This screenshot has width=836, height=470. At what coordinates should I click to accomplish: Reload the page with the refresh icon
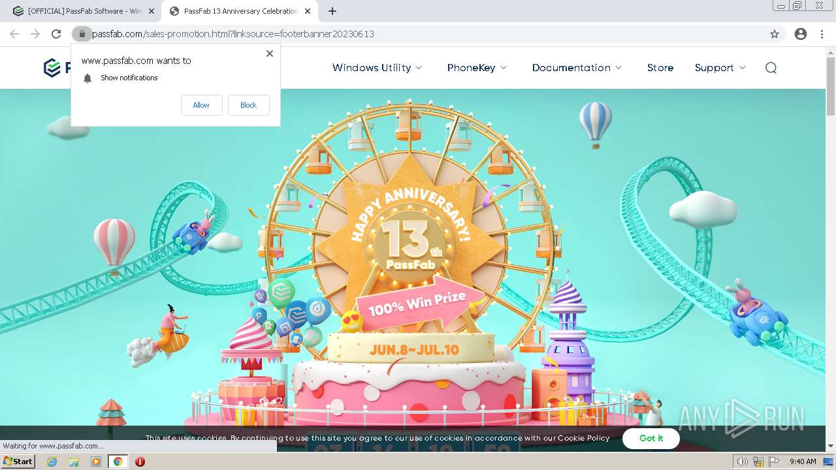click(56, 34)
